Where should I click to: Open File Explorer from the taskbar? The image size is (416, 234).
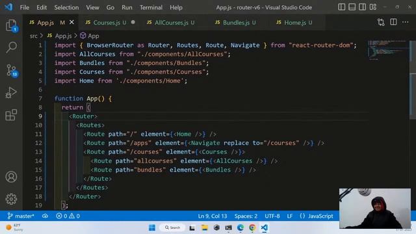[205, 227]
